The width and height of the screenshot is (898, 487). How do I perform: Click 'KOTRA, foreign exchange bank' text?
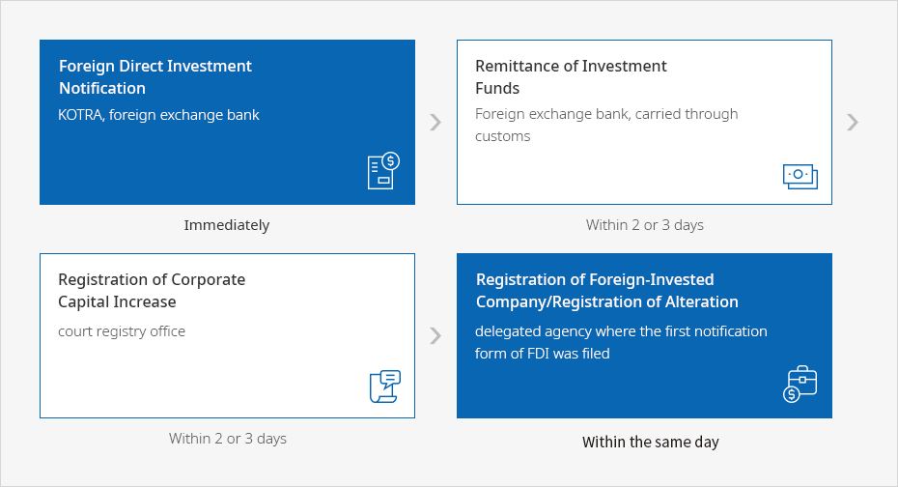click(158, 115)
